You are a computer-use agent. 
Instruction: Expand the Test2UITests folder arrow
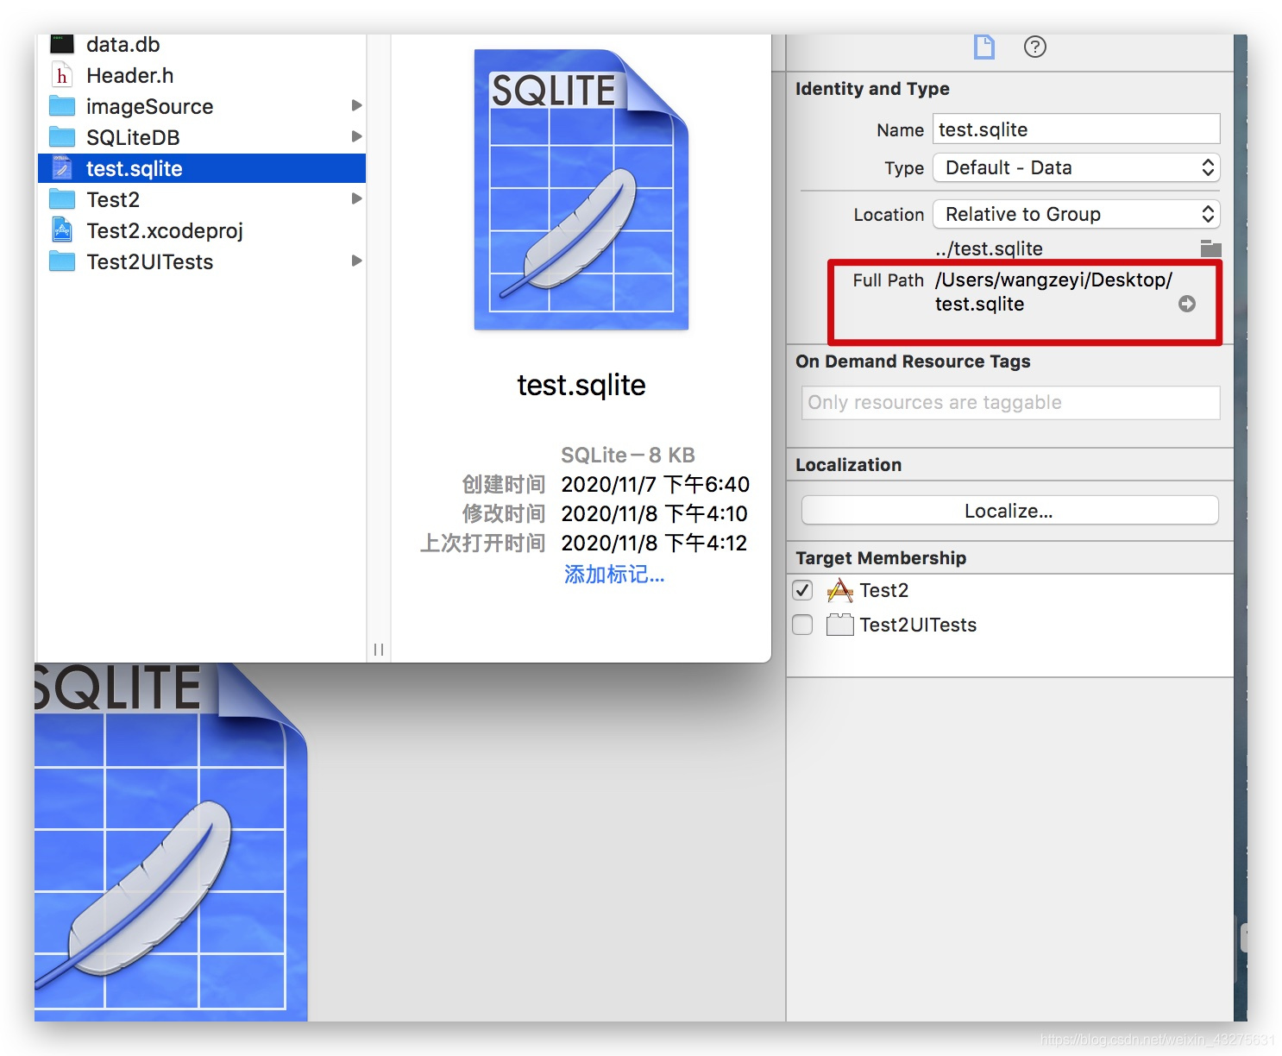[x=356, y=261]
